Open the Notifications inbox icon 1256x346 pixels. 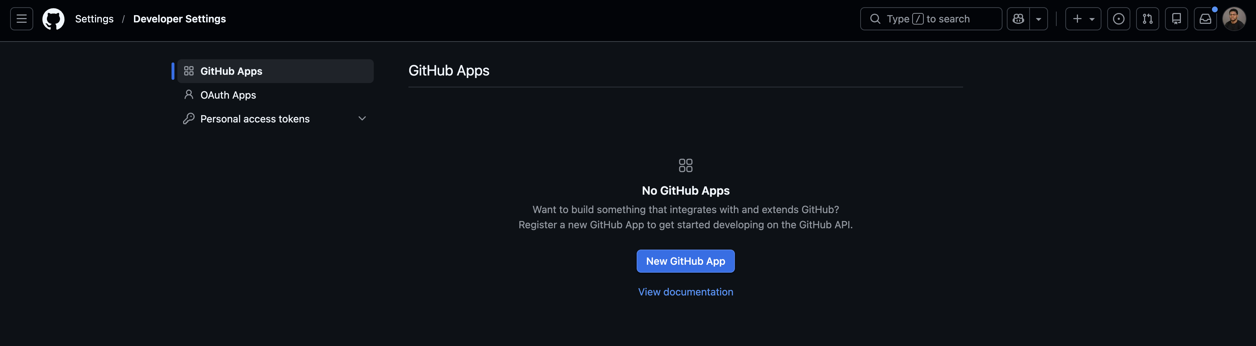point(1205,19)
